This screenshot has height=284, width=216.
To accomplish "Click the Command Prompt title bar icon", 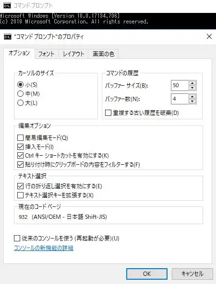I will tap(7, 6).
